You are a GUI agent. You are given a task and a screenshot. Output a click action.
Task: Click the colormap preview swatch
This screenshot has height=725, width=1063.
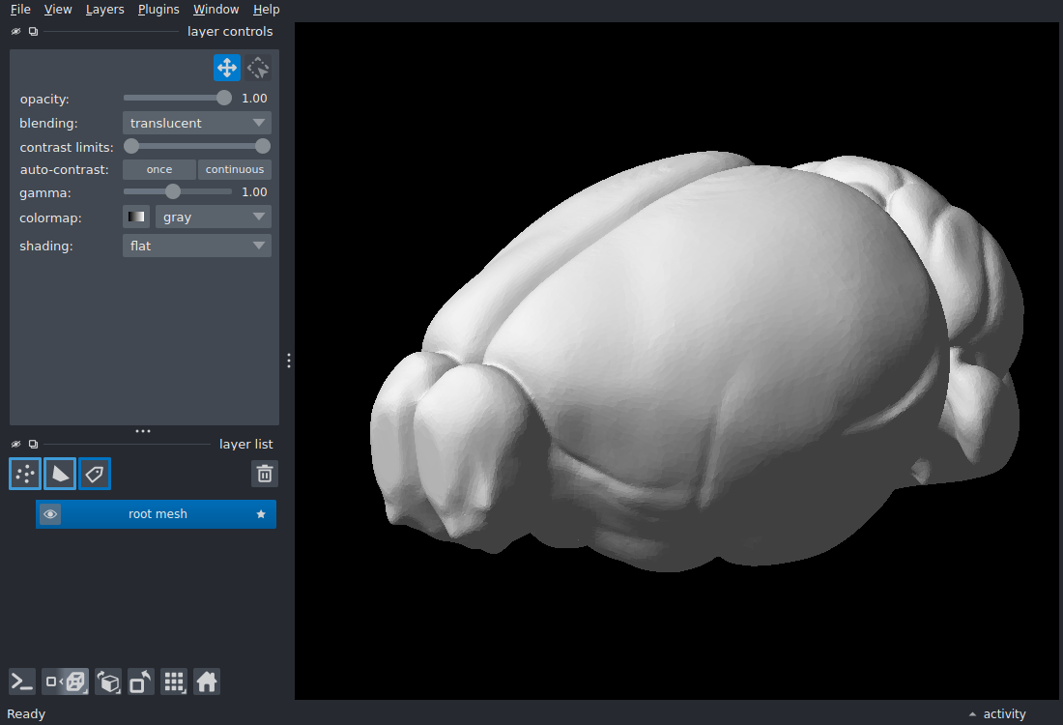(136, 217)
